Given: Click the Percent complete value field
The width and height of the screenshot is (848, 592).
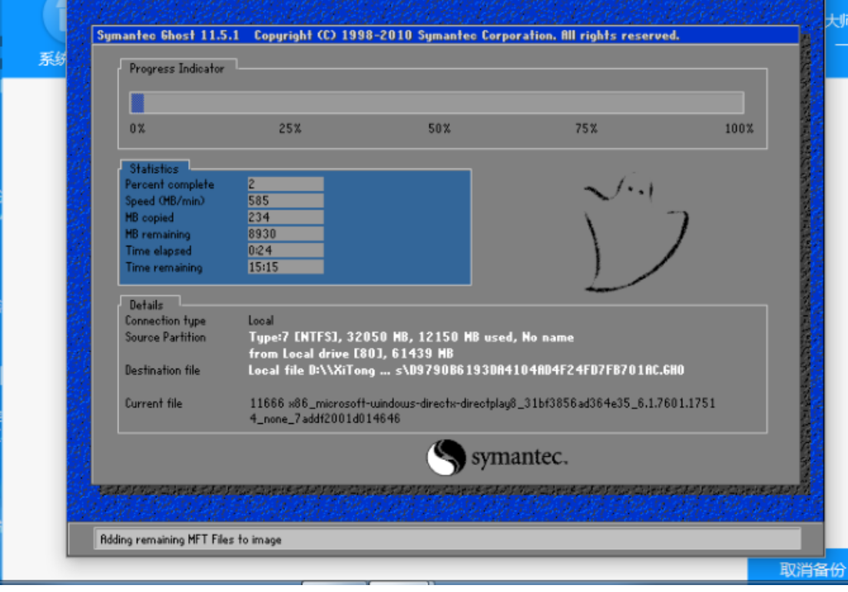Looking at the screenshot, I should 285,184.
